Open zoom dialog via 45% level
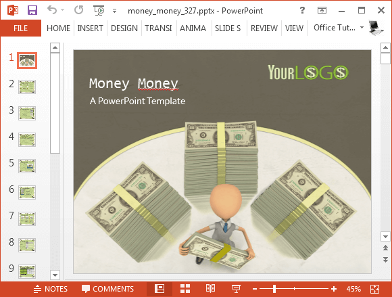The image size is (392, 297). pos(353,289)
